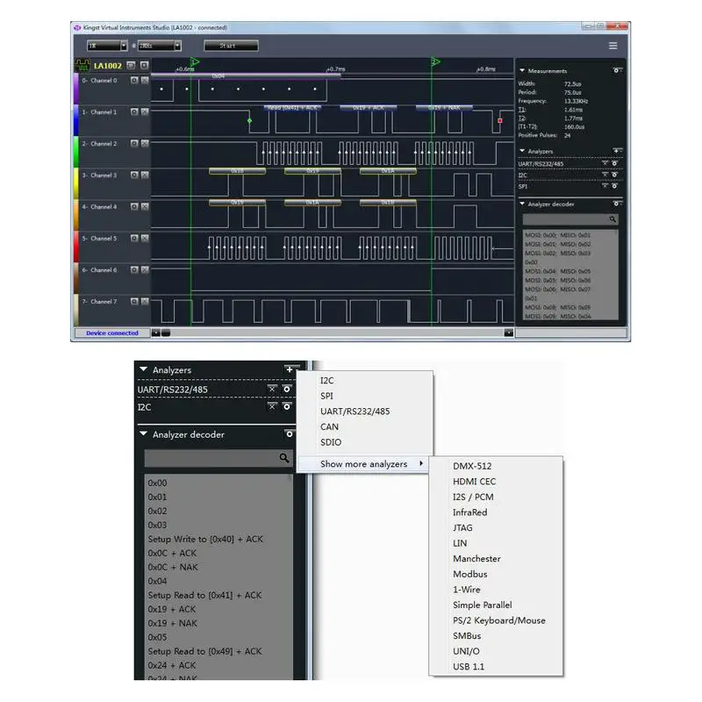
Task: Choose SDIO from the analyzer menu
Action: pos(331,442)
